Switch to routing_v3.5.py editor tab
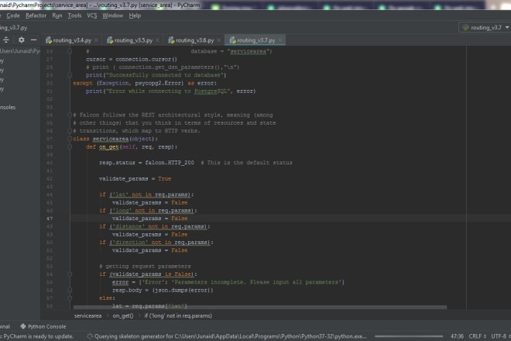Viewport: 511px width, 341px height. pyautogui.click(x=133, y=40)
